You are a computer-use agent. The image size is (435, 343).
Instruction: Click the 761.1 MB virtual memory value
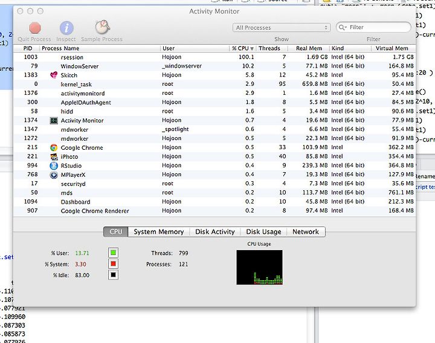pos(401,193)
